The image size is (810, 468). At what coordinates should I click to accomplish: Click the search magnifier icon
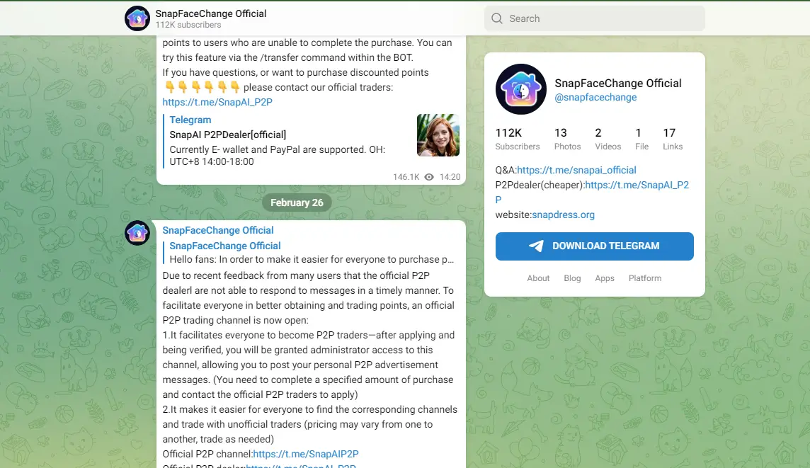pos(497,18)
